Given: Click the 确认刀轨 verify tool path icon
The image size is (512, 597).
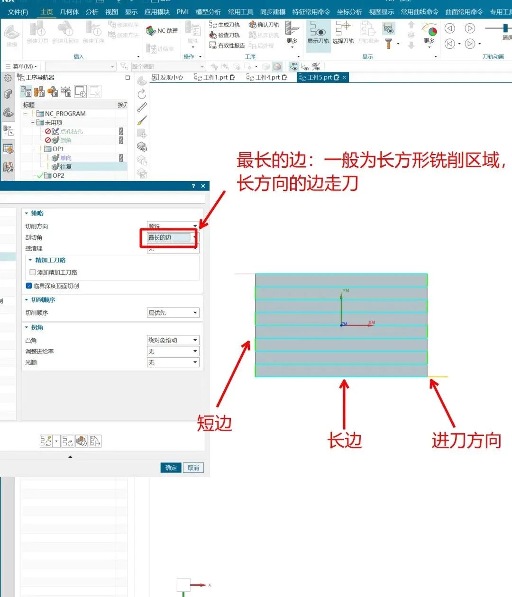Looking at the screenshot, I should tap(253, 25).
